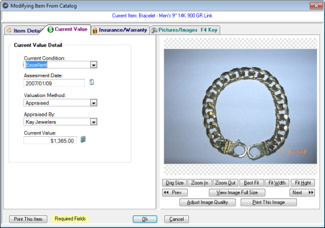Select the Current Value tab
Image resolution: width=325 pixels, height=228 pixels.
[x=67, y=30]
